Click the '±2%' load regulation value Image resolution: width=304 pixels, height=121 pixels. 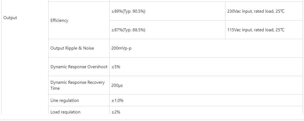[116, 112]
